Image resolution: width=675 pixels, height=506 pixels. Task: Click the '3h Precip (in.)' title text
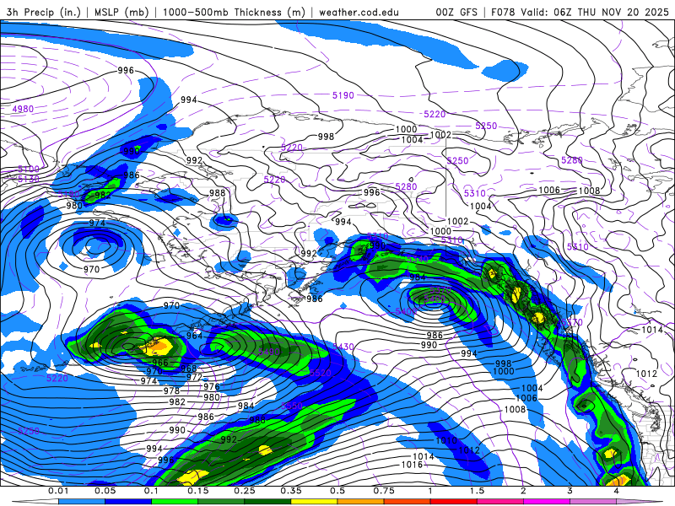44,12
